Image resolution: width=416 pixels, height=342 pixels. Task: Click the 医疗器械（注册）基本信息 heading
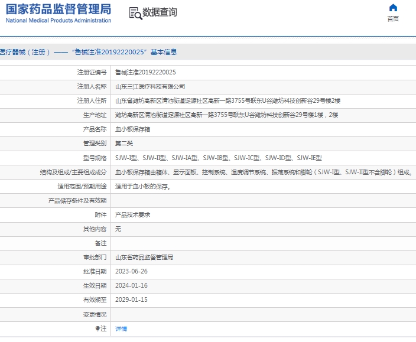[89, 52]
